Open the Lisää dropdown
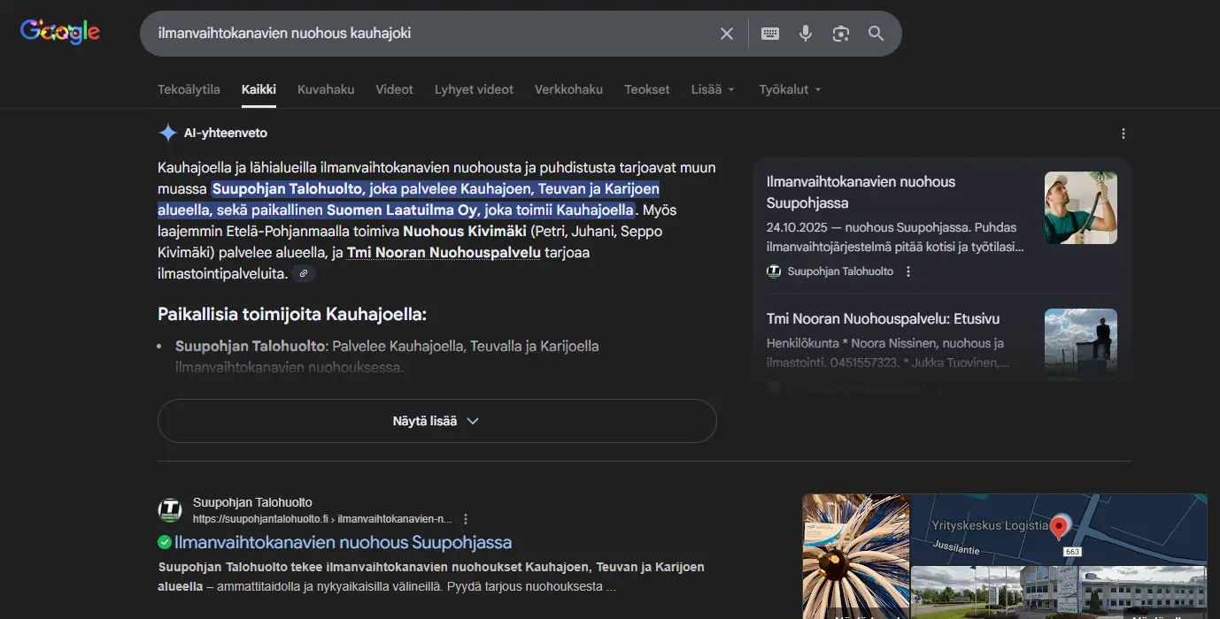The image size is (1220, 619). coord(712,88)
